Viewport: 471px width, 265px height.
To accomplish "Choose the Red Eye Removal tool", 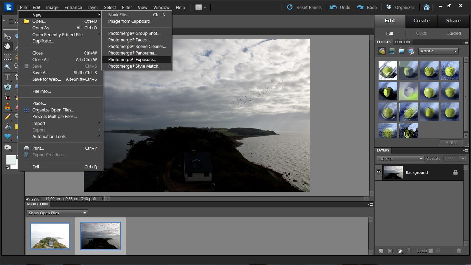I will [x=7, y=98].
